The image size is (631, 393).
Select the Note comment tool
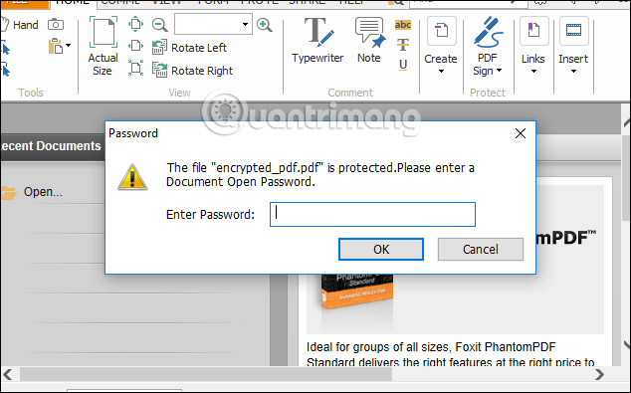369,41
